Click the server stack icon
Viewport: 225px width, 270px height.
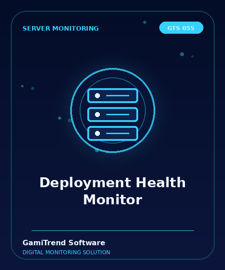tap(113, 114)
